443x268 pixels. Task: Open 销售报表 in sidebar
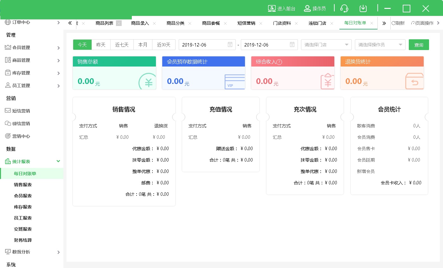(x=23, y=185)
